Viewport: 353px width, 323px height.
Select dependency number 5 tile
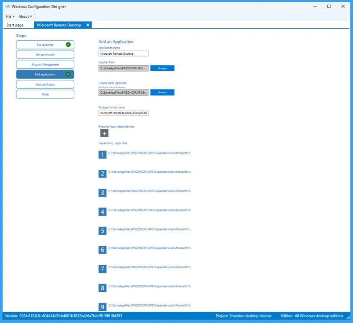point(102,231)
